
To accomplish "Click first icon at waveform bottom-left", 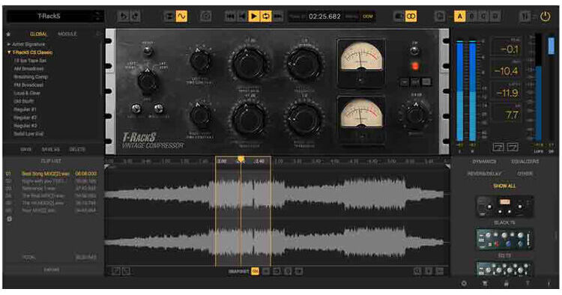I will click(116, 271).
